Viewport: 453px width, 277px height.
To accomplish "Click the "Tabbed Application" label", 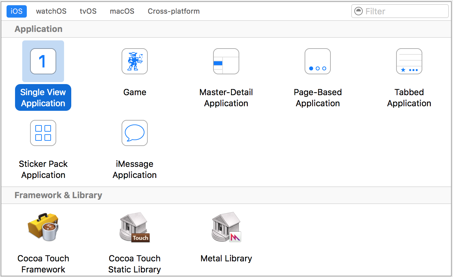I will click(x=409, y=98).
